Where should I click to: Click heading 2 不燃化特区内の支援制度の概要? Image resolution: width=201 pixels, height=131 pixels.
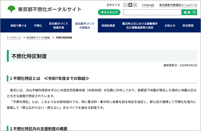(x=39, y=129)
